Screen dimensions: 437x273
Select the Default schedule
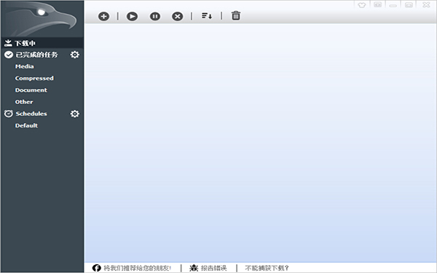pos(26,125)
